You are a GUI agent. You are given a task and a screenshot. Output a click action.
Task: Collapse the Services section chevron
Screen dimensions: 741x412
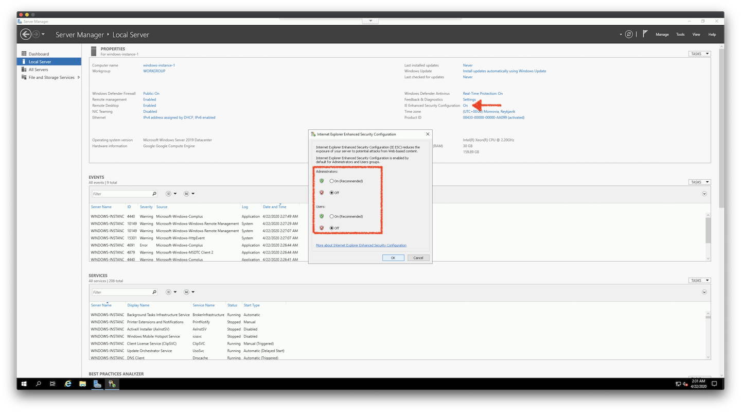(704, 292)
